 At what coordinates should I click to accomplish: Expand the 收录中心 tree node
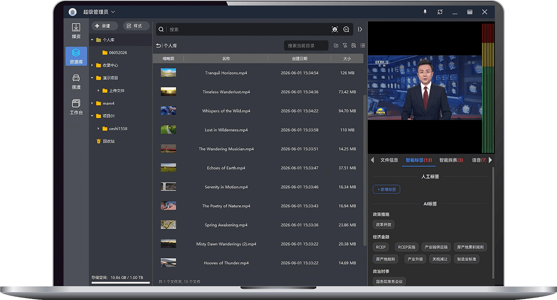[x=92, y=65]
